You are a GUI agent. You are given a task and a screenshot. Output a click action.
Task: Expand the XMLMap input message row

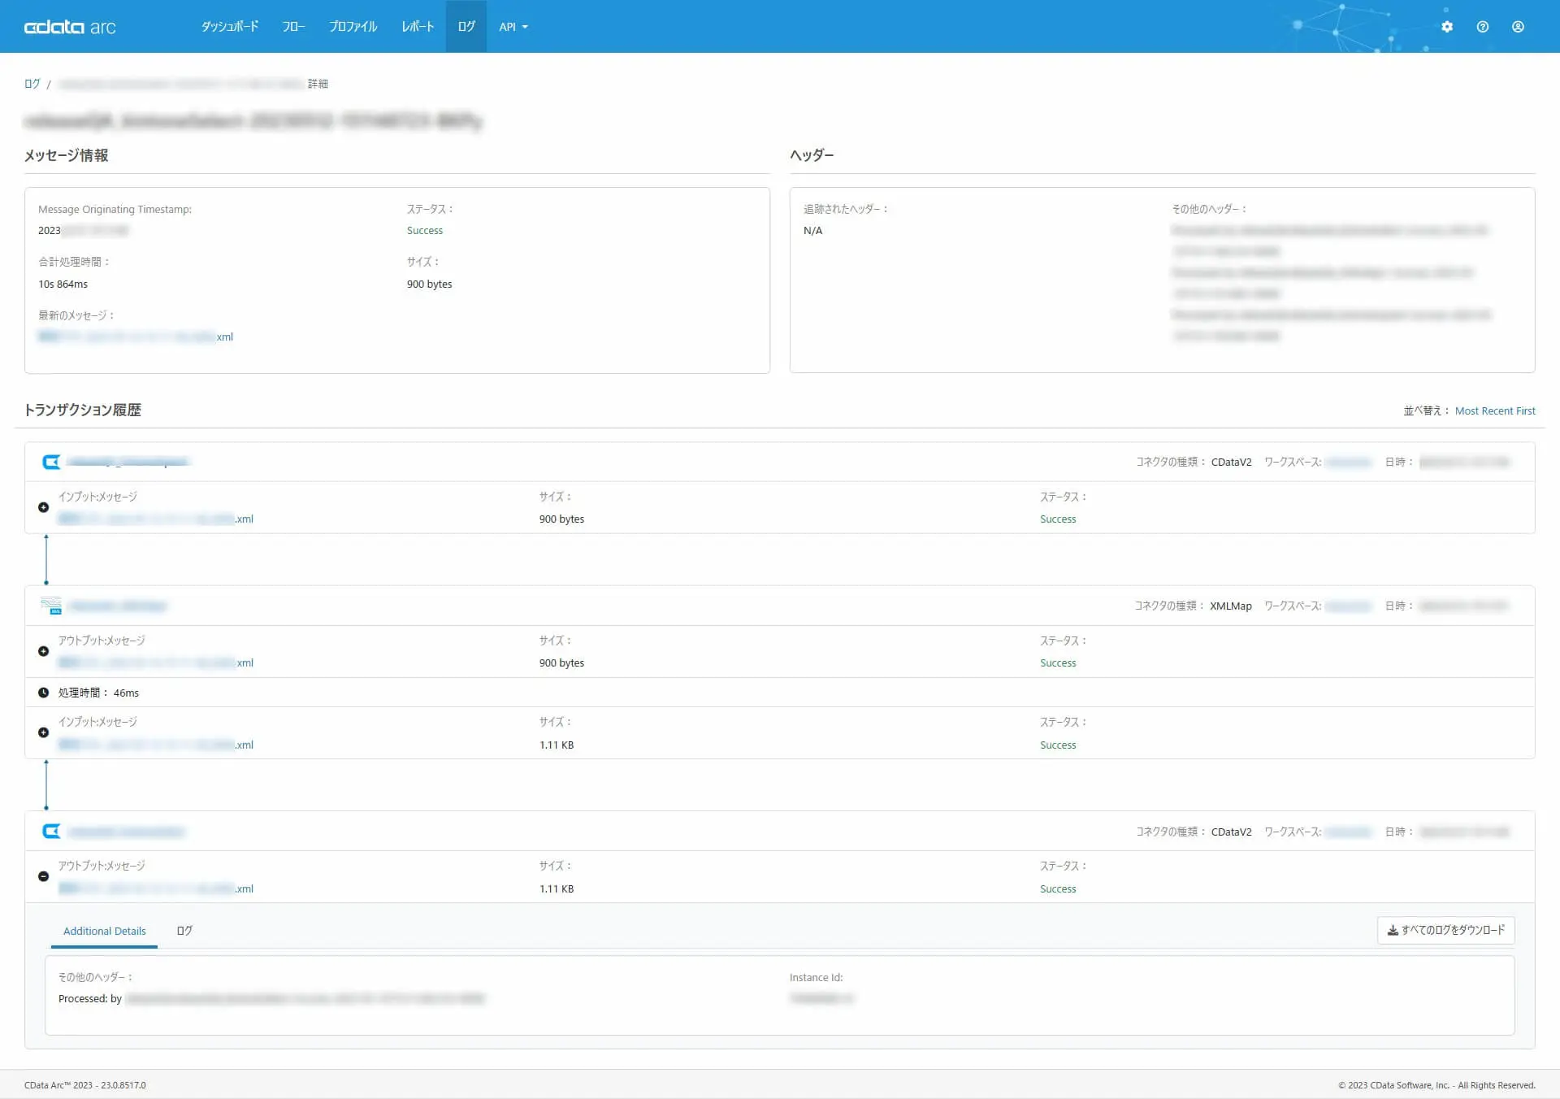coord(44,732)
